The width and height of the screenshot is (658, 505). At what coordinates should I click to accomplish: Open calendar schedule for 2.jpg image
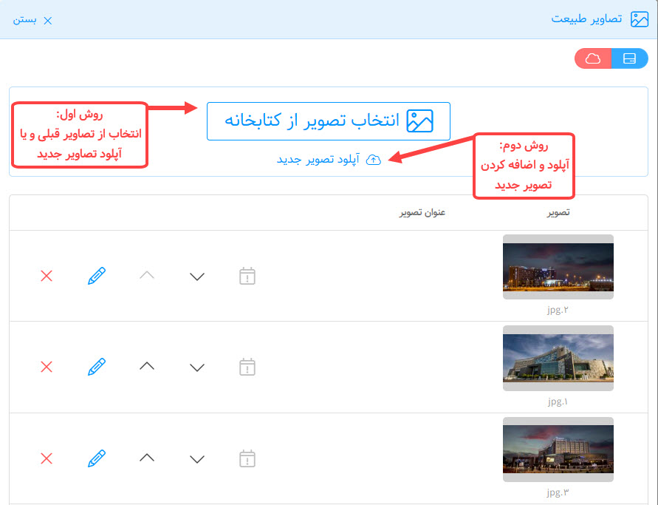click(x=247, y=276)
